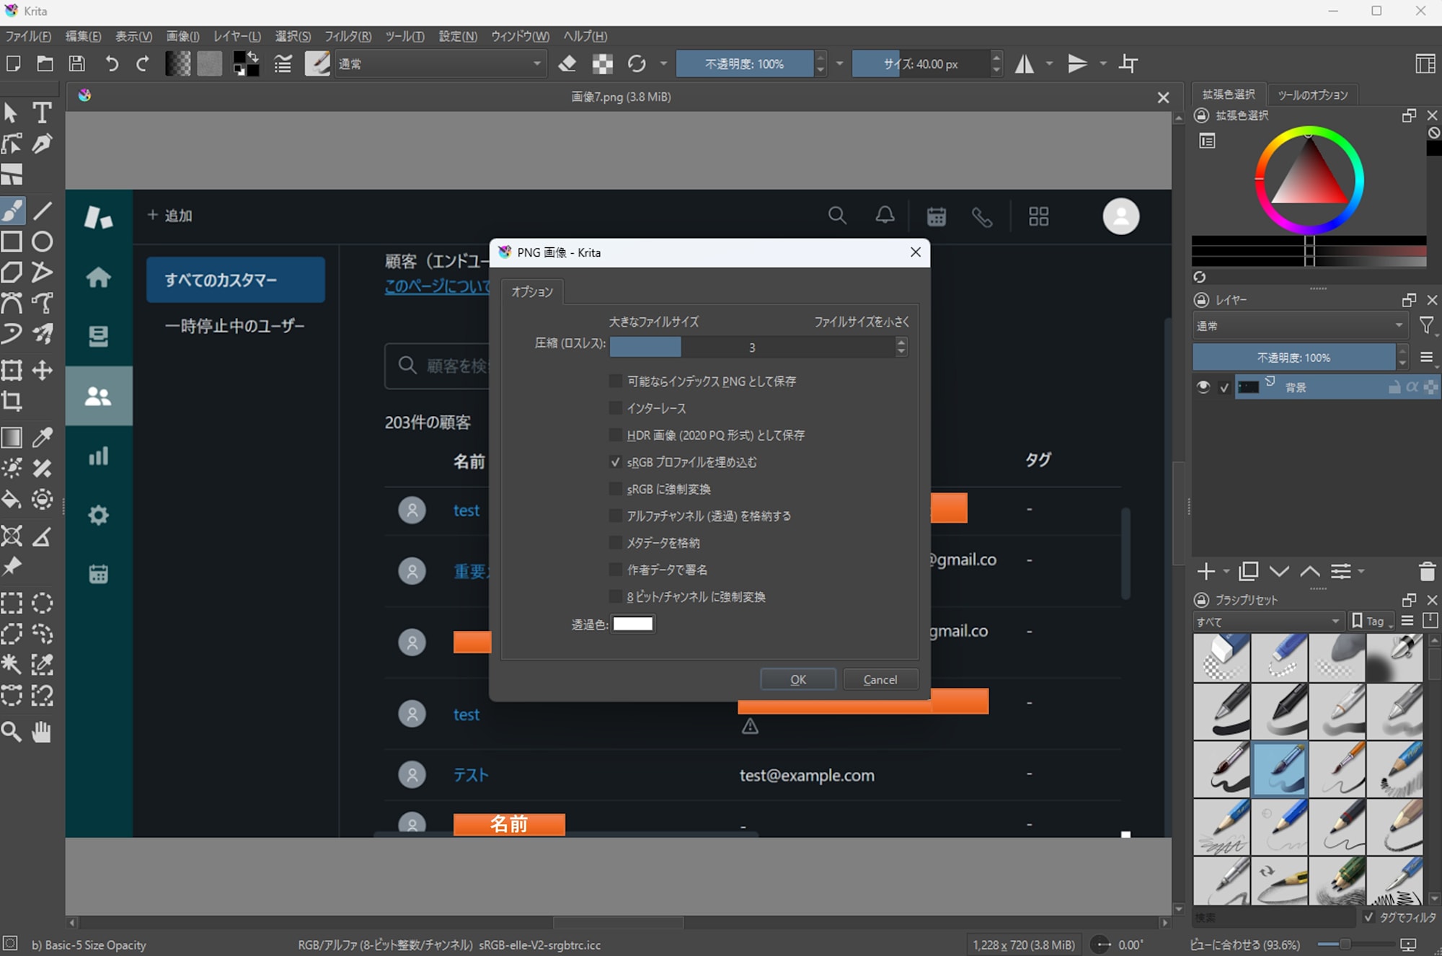Open the brush preset filter dropdown すべて
The height and width of the screenshot is (956, 1442).
pos(1268,621)
